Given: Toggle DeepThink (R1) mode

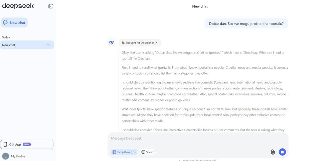Looking at the screenshot, I should (124, 152).
